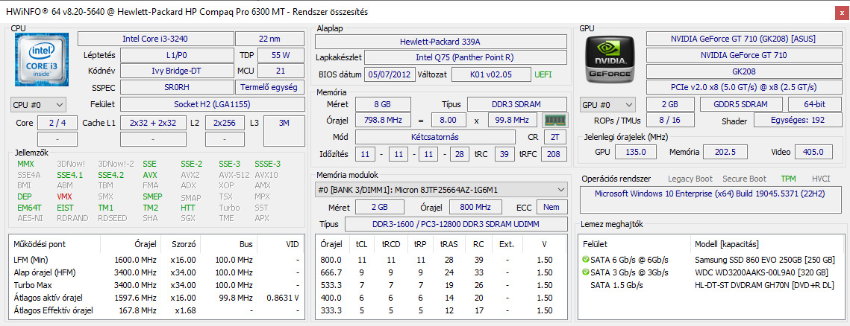The image size is (850, 326).
Task: Click the HVCI indicator
Action: coord(821,179)
